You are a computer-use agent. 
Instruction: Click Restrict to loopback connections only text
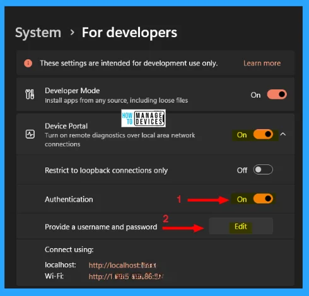(106, 171)
